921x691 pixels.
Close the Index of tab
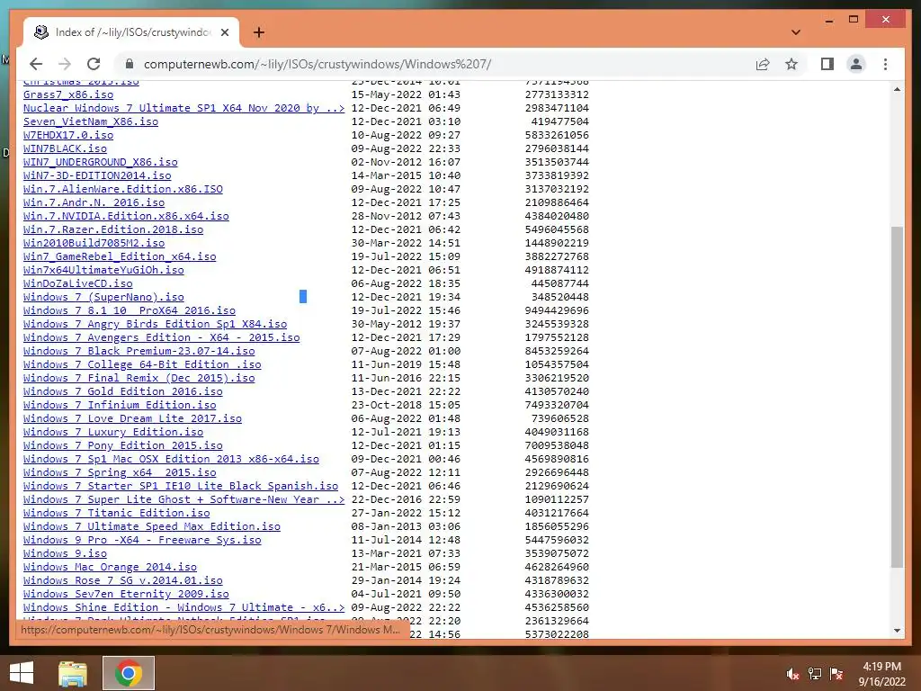coord(224,32)
